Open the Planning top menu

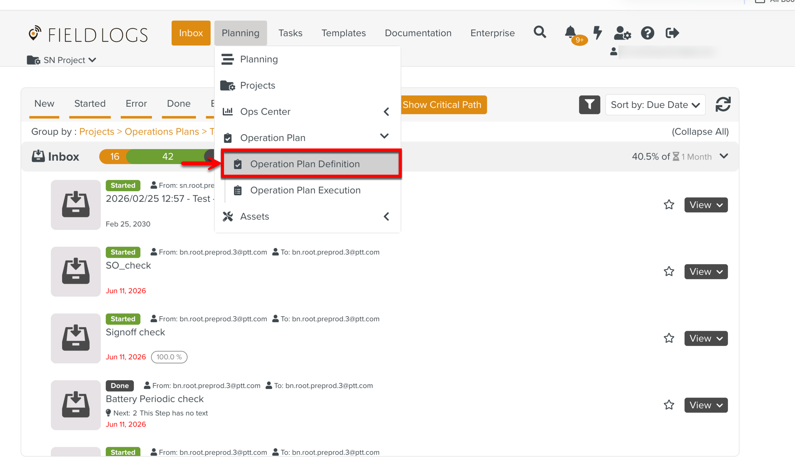[x=240, y=33]
